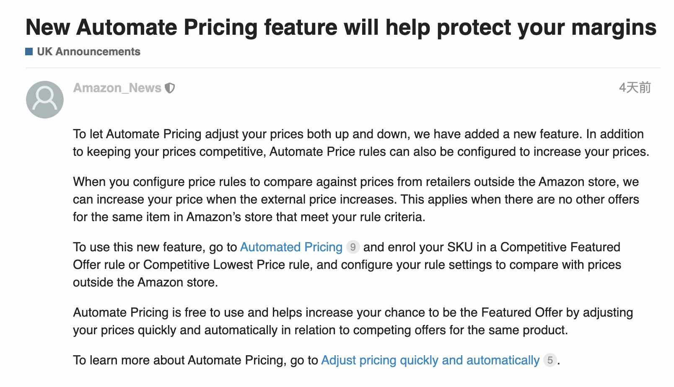674x387 pixels.
Task: Click the phrase "Competitive Lowest Price rule"
Action: click(228, 265)
